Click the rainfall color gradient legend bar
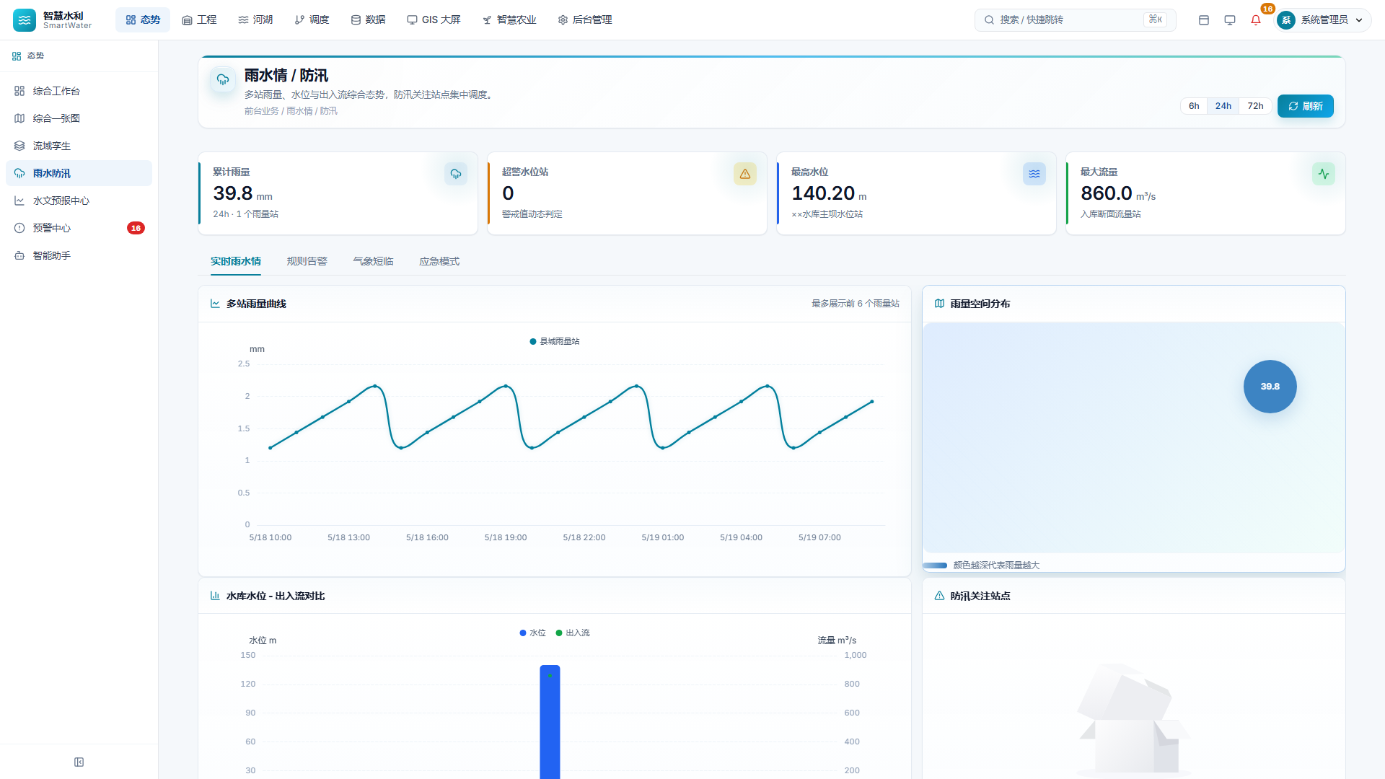Viewport: 1385px width, 779px height. (x=935, y=565)
